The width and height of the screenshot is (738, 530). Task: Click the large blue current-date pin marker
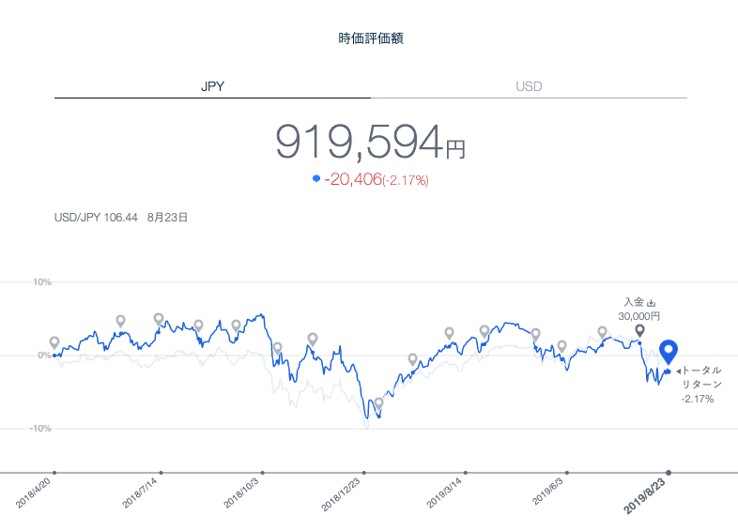tap(669, 352)
